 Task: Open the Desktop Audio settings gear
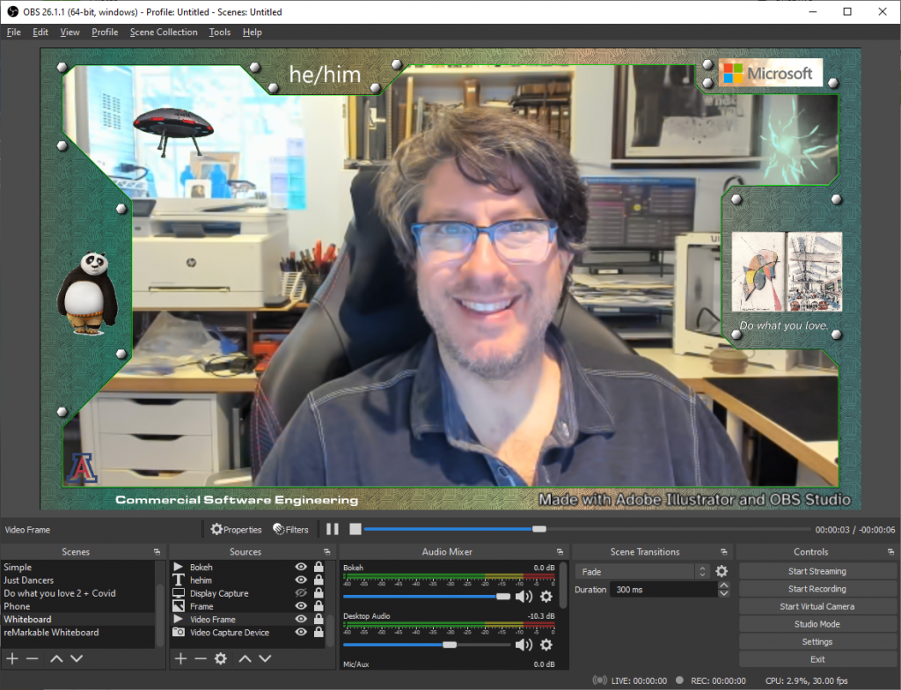tap(546, 645)
